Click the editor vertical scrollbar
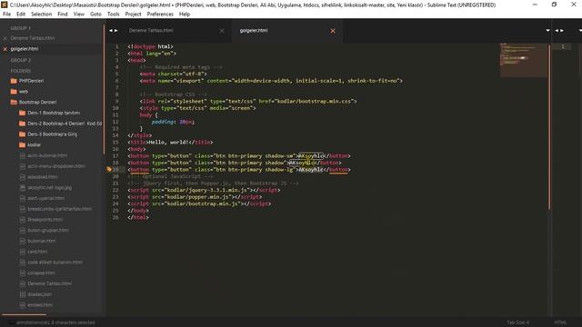 click(549, 126)
